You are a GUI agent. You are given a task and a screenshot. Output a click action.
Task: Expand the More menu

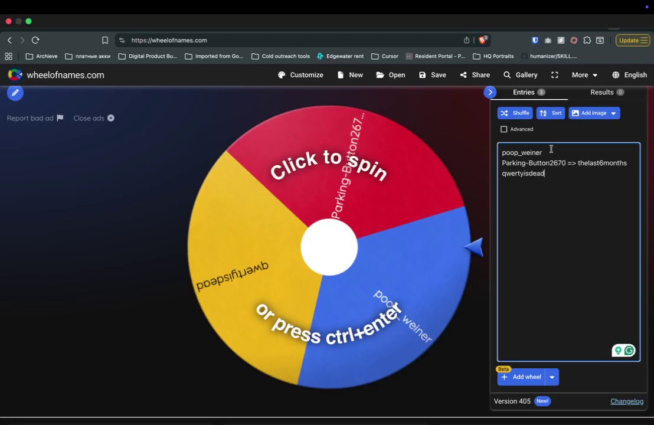(x=584, y=75)
